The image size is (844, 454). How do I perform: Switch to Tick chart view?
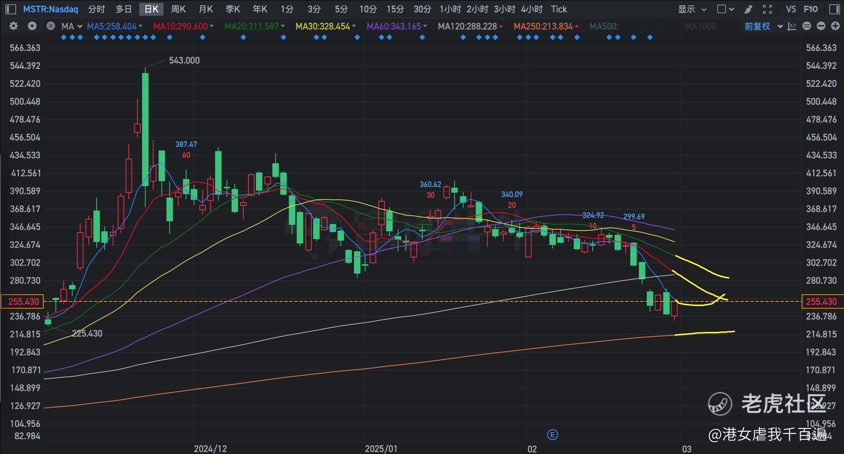pyautogui.click(x=559, y=9)
